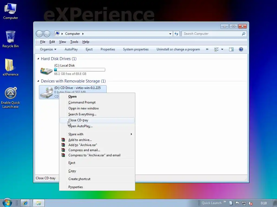277x207 pixels.
Task: Select Open in new window
Action: [x=97, y=108]
